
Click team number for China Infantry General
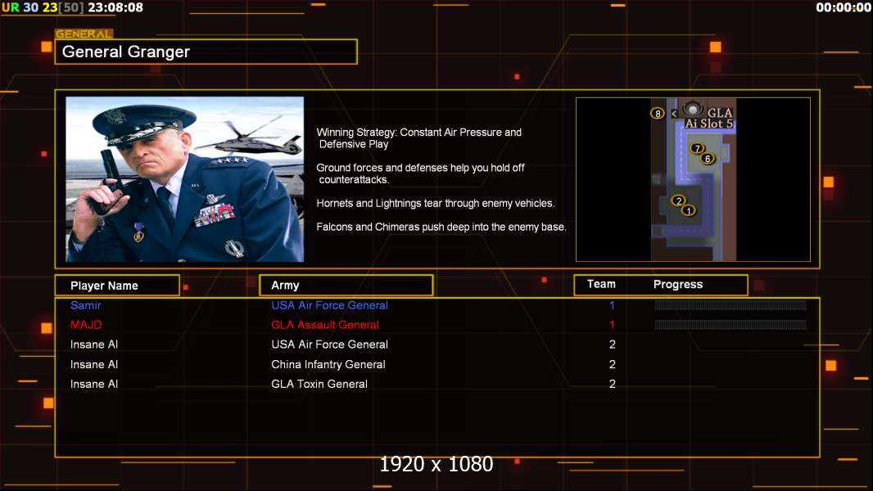613,364
